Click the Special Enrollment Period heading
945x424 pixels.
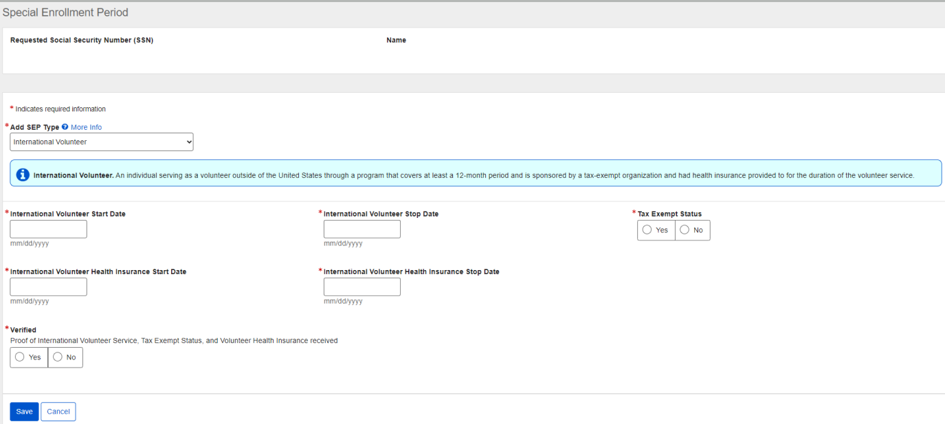(x=65, y=12)
